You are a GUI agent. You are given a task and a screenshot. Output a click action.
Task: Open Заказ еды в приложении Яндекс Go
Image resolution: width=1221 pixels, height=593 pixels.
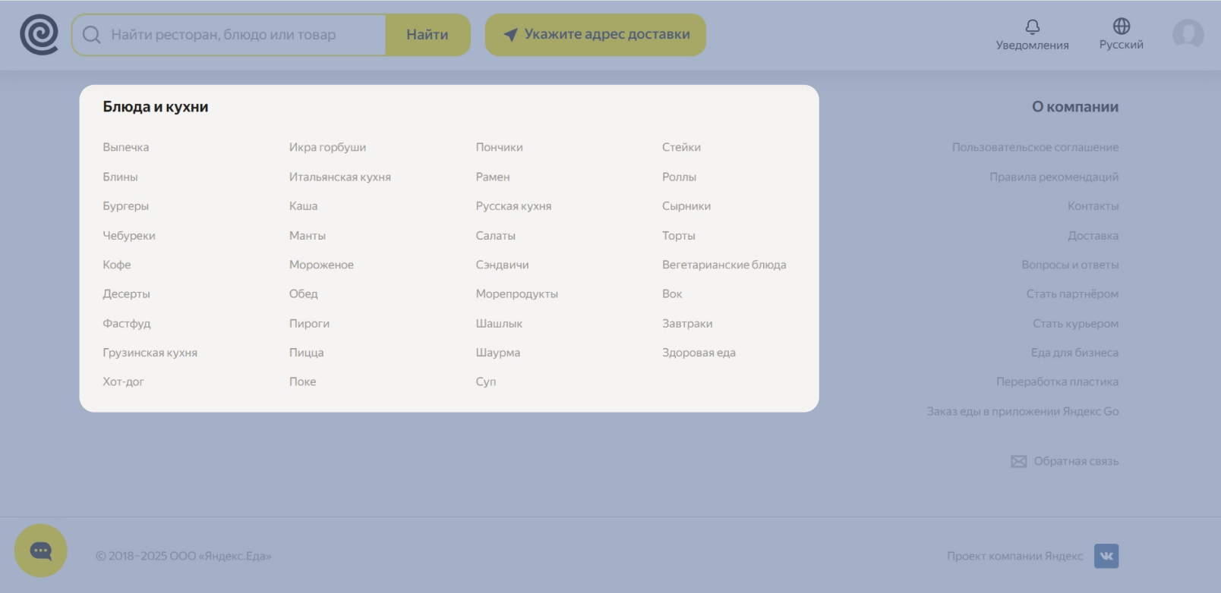pos(1022,412)
